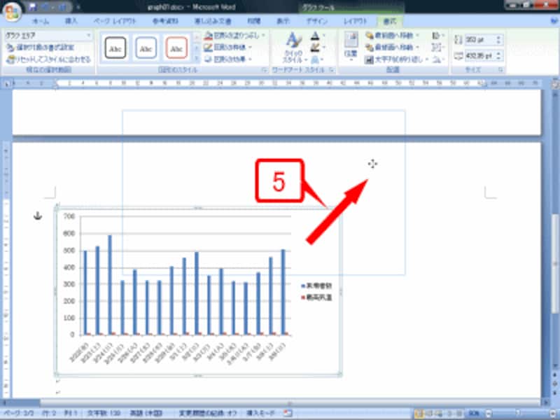The height and width of the screenshot is (420, 560).
Task: Open Word Help question mark icon
Action: click(554, 22)
